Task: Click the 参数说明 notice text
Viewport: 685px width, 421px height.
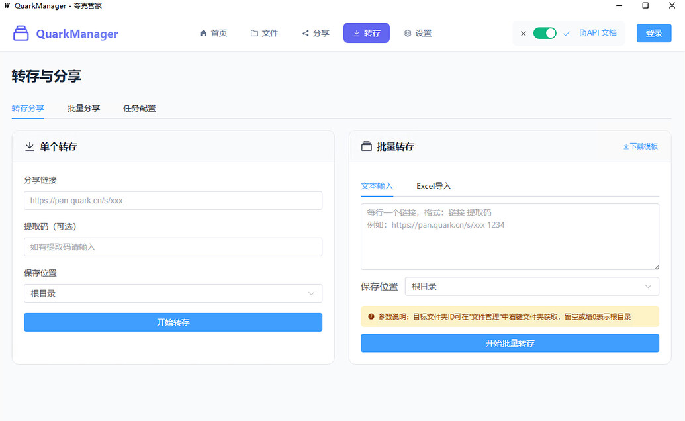Action: tap(504, 317)
